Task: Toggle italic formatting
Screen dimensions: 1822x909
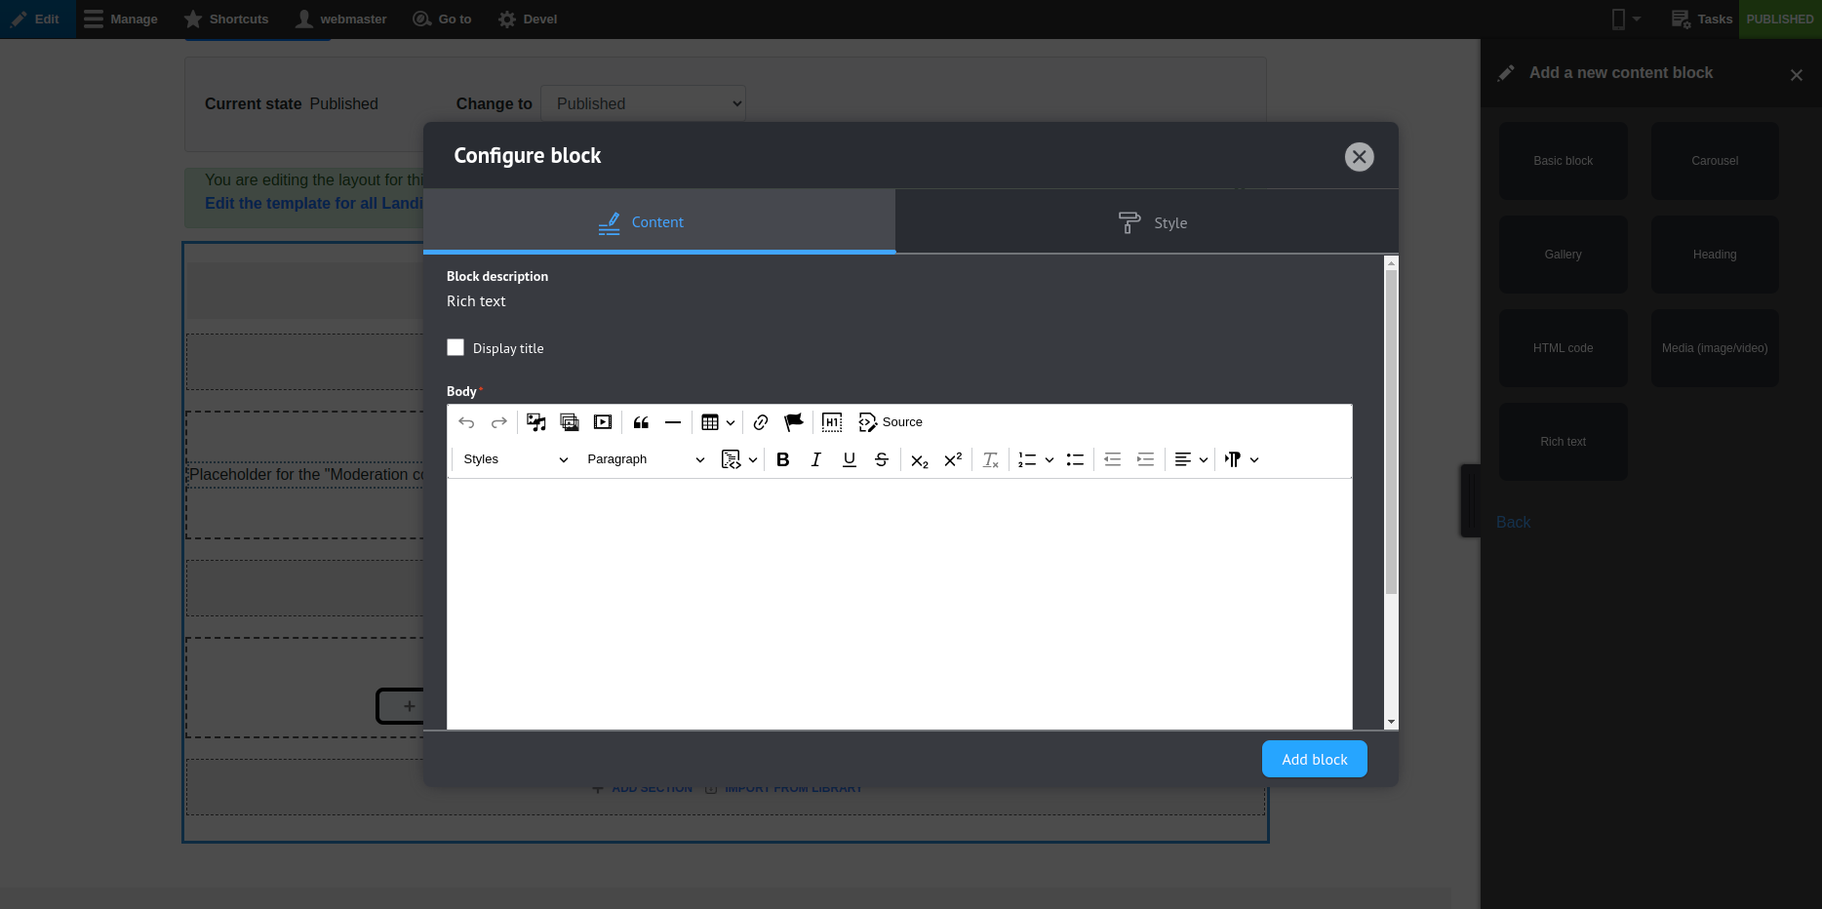Action: 816,459
